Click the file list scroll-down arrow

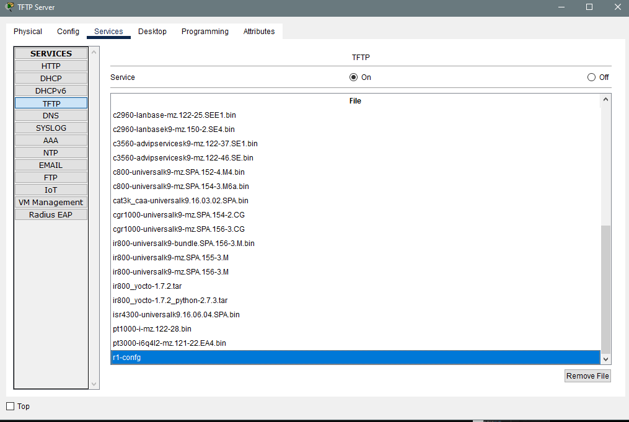[605, 359]
